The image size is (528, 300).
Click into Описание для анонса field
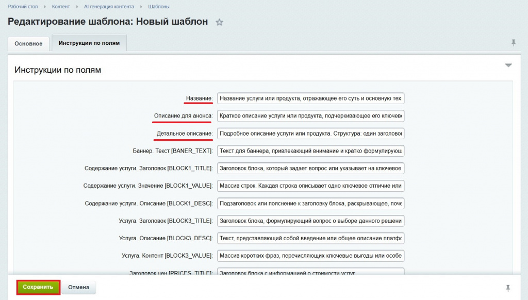pyautogui.click(x=310, y=116)
